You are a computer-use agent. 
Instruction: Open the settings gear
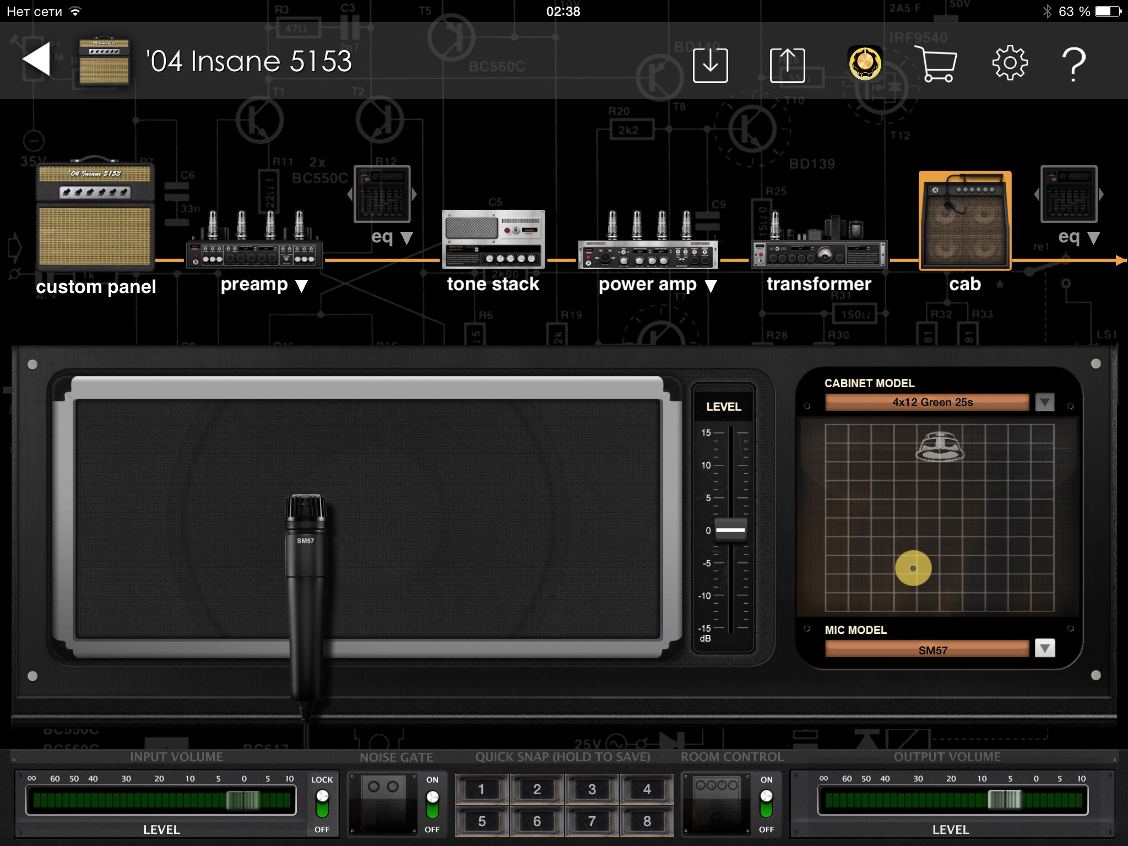click(x=1009, y=64)
